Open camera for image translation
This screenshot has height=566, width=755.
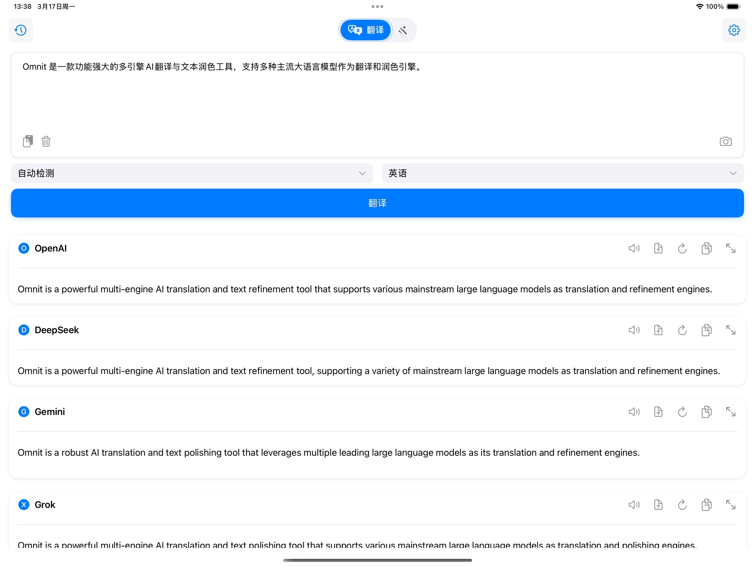click(725, 141)
